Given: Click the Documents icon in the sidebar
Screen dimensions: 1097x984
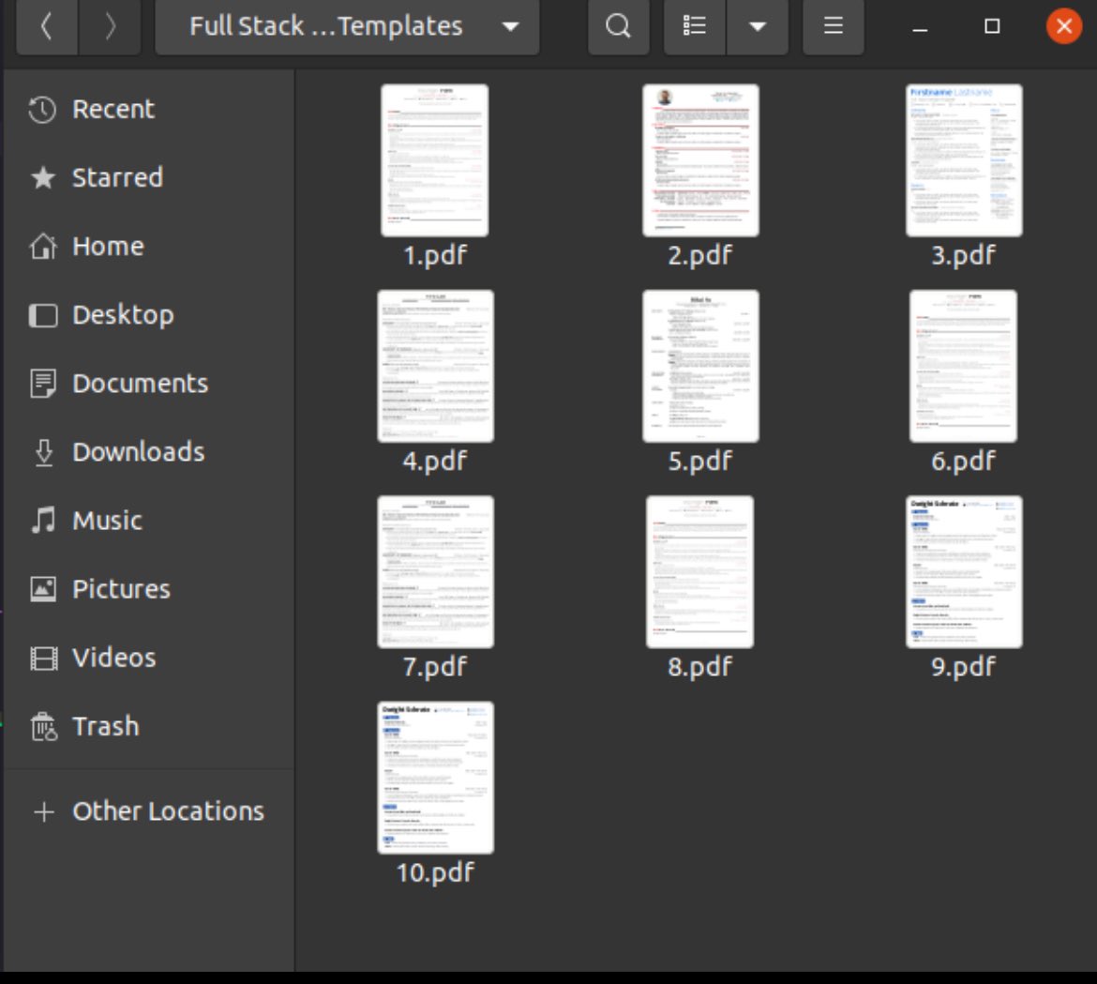Looking at the screenshot, I should point(43,384).
